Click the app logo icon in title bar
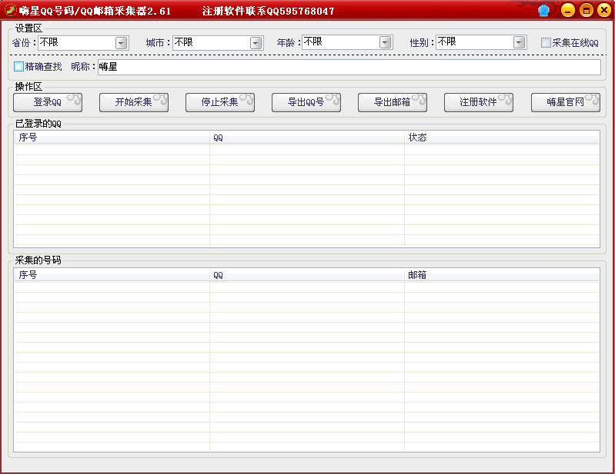This screenshot has height=474, width=615. (x=10, y=10)
